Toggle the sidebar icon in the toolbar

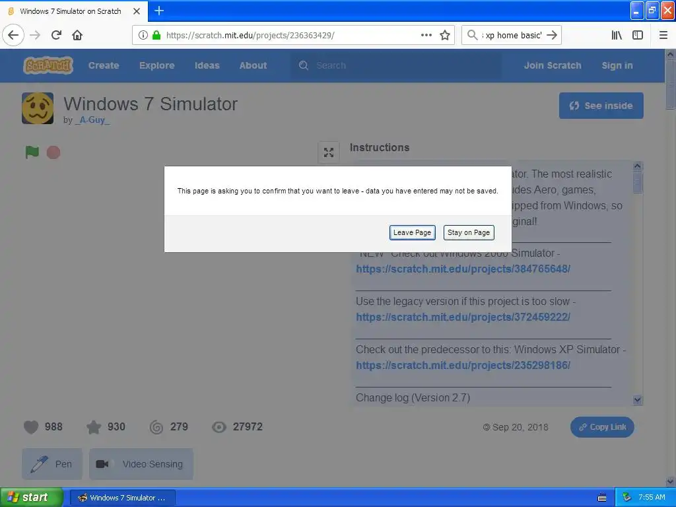pyautogui.click(x=638, y=35)
